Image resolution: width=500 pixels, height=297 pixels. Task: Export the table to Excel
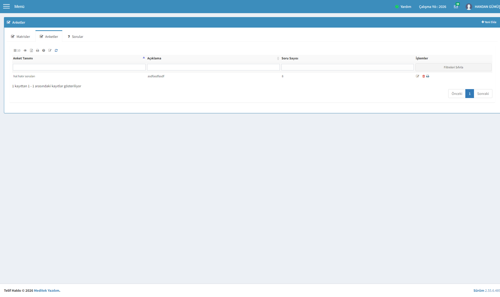coord(31,50)
